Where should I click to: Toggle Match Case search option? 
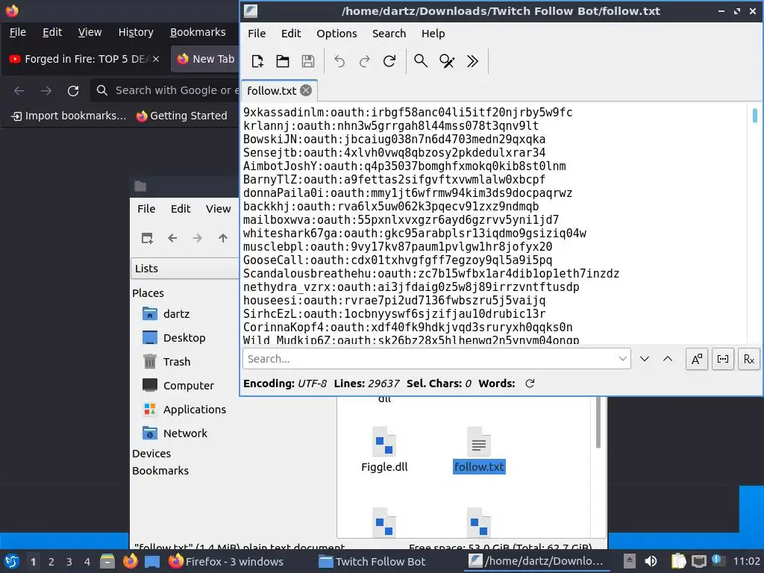[x=697, y=359]
